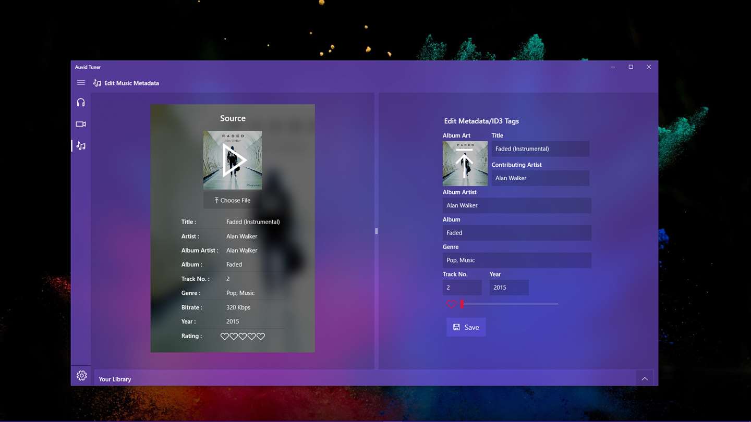751x422 pixels.
Task: Click the Choose File button
Action: [x=233, y=200]
